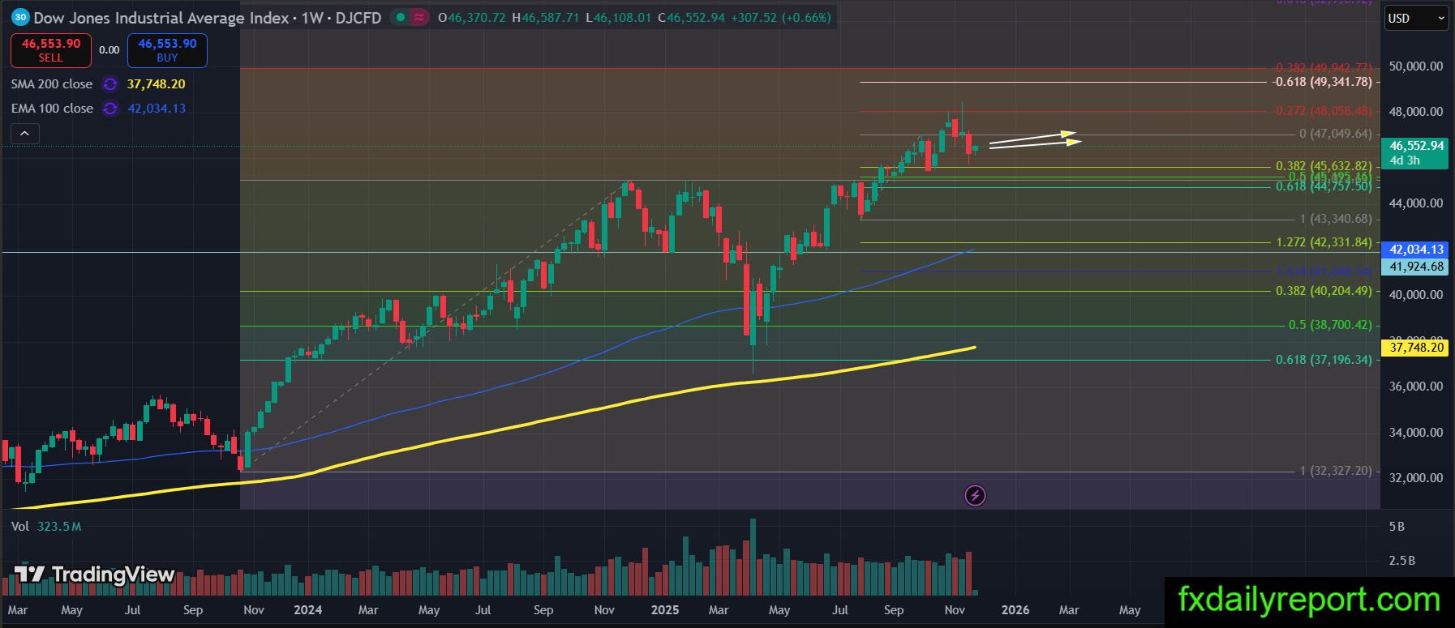
Task: Click the purple icon beside EMA 100 close
Action: click(x=110, y=109)
